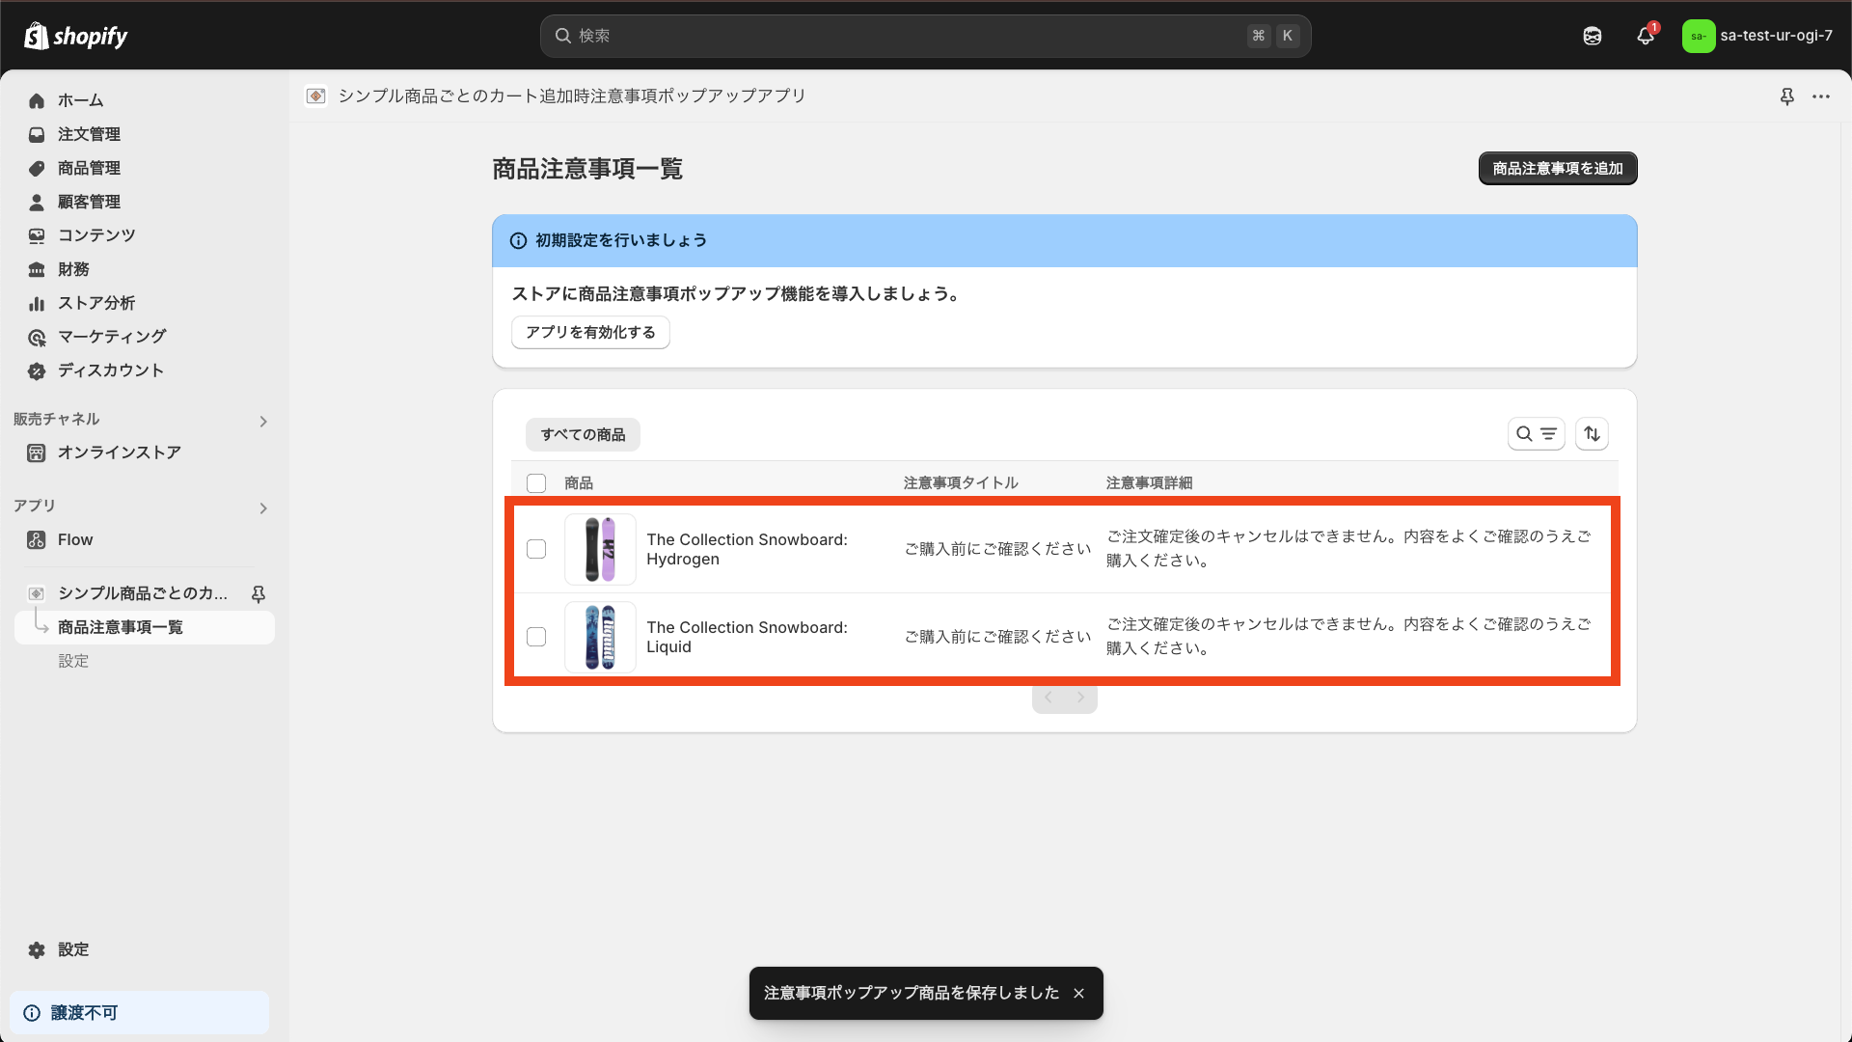This screenshot has width=1852, height=1042.
Task: Click the sort icon in the product table
Action: point(1591,433)
